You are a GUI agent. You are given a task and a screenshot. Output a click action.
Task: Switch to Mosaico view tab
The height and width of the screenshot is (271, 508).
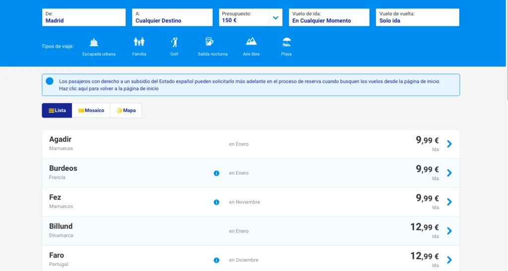91,111
